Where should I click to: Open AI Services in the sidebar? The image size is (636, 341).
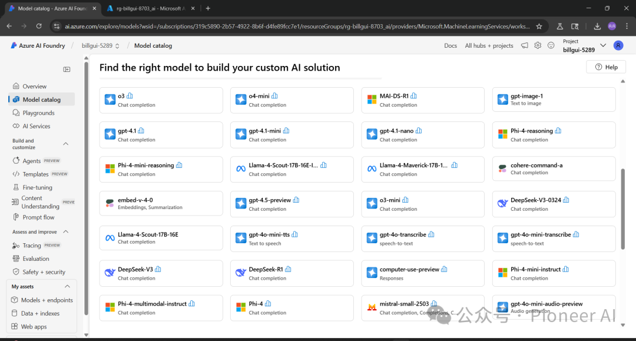(x=41, y=126)
